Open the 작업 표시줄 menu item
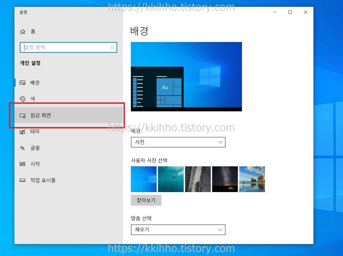 [x=69, y=180]
